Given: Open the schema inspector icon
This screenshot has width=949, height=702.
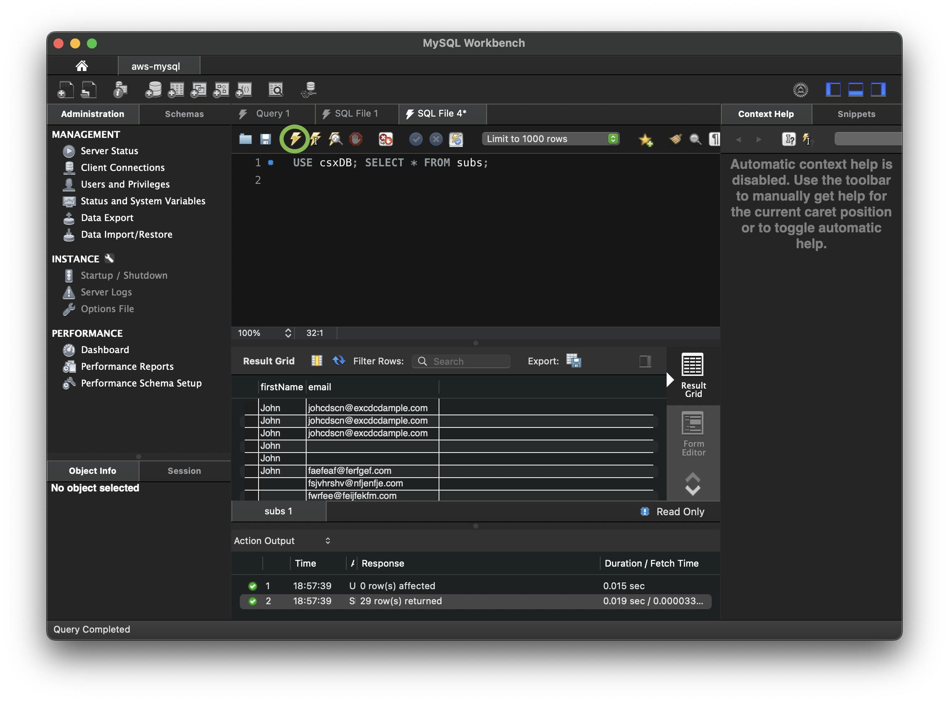Looking at the screenshot, I should click(120, 90).
